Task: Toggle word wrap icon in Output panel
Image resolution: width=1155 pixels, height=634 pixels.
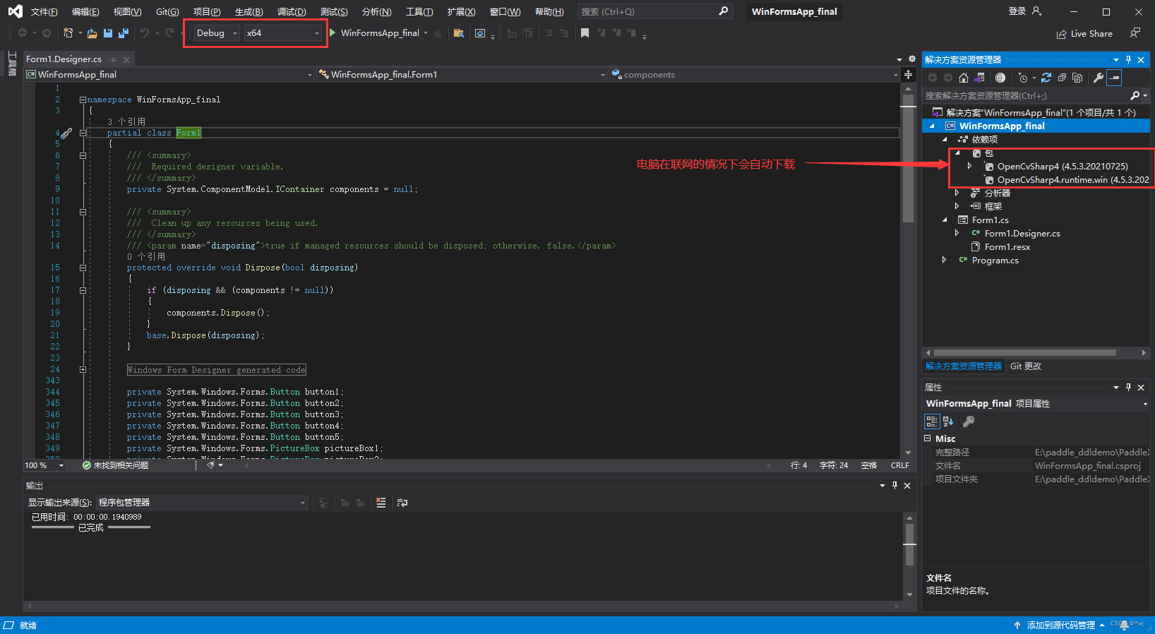Action: pyautogui.click(x=402, y=503)
